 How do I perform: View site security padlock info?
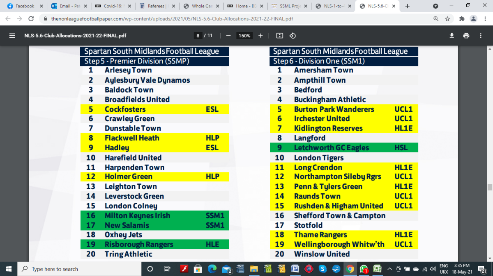coord(45,19)
